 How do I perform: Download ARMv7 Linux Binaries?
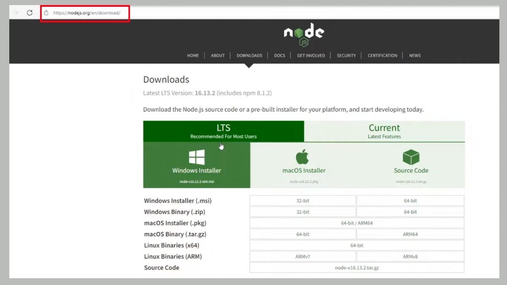[303, 256]
